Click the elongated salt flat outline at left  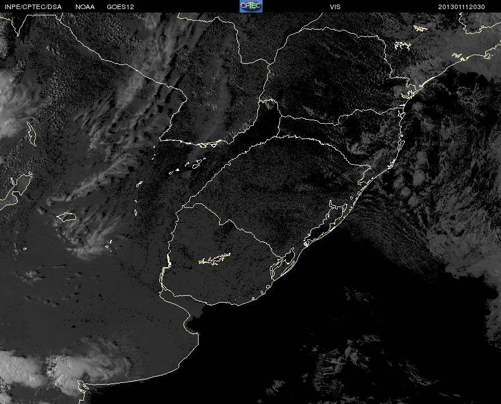pos(32,134)
